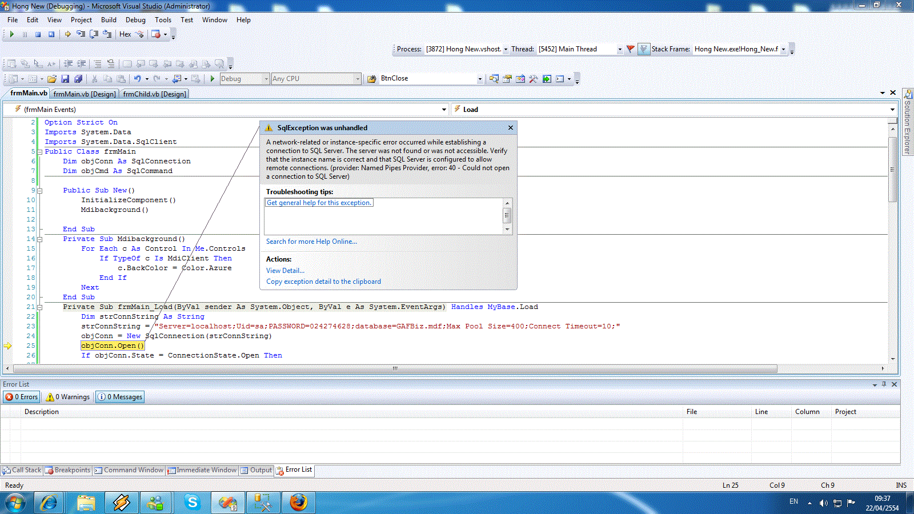Collapse the Mdibackground sub block
The image size is (914, 514).
coord(39,239)
